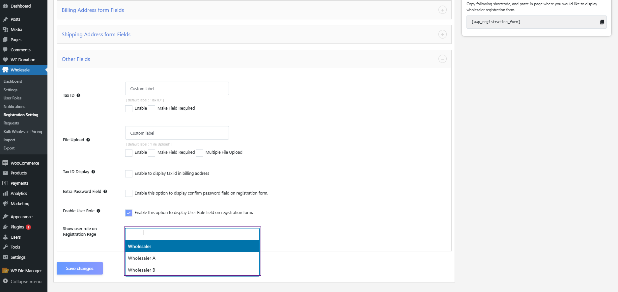Check File Upload Make Field Required checkbox

[x=152, y=153]
